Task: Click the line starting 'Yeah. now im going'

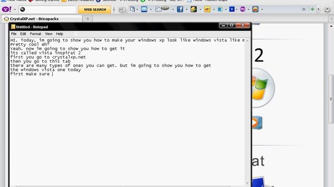Action: [67, 48]
